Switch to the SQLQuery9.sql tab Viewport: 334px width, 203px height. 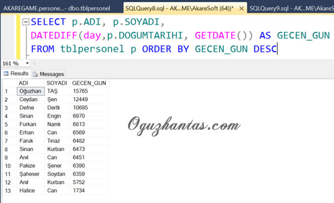point(291,8)
